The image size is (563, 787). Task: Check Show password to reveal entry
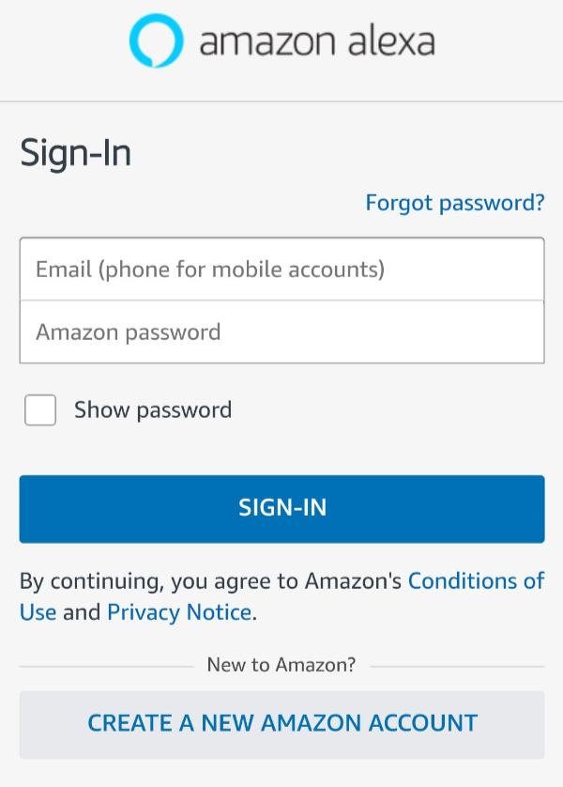39,409
